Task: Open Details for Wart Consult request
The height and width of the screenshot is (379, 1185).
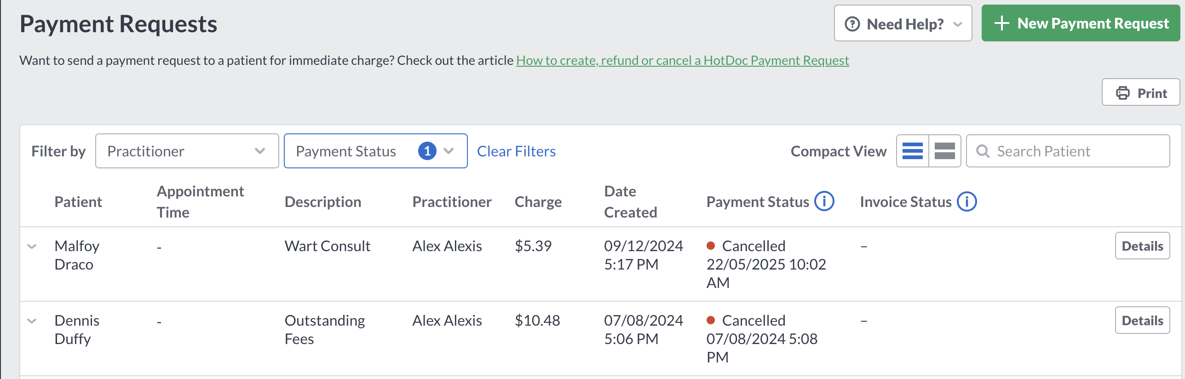Action: coord(1142,246)
